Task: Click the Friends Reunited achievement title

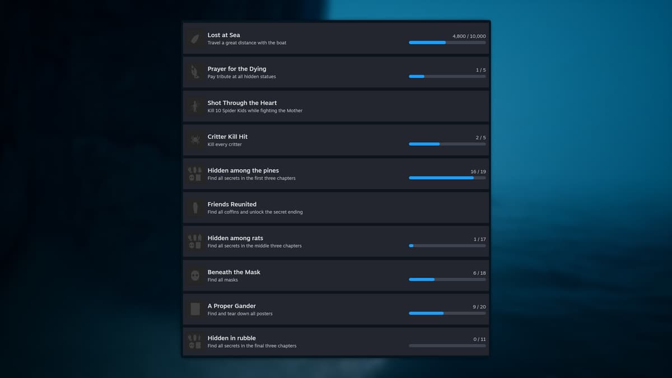Action: pyautogui.click(x=232, y=204)
